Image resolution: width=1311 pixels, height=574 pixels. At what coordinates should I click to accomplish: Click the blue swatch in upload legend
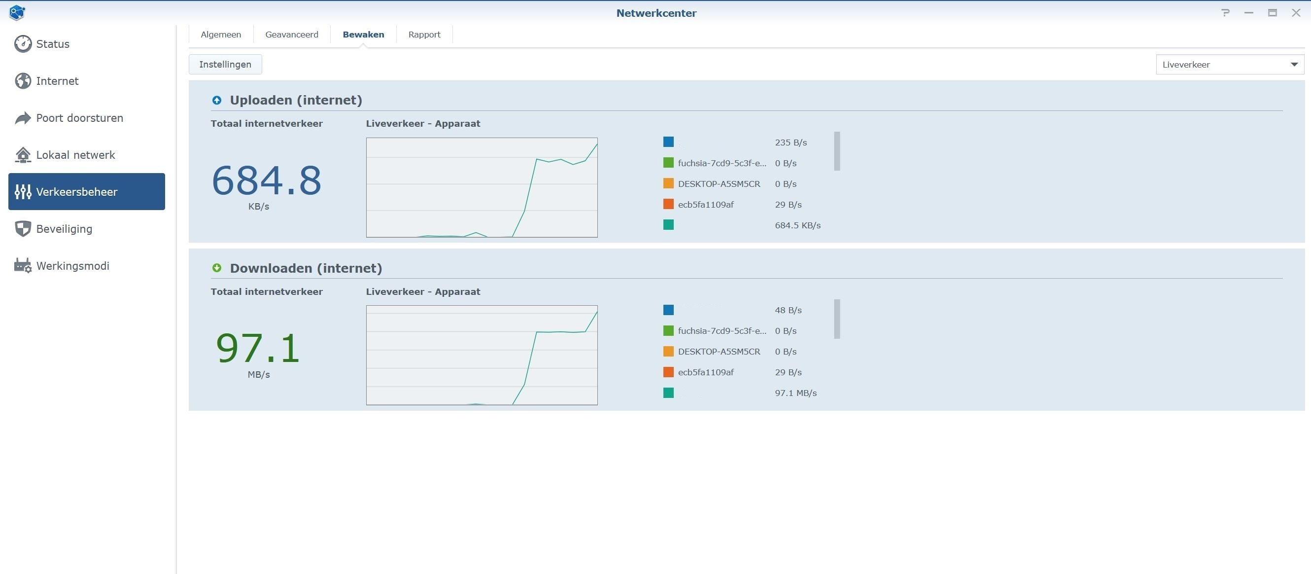(x=668, y=142)
